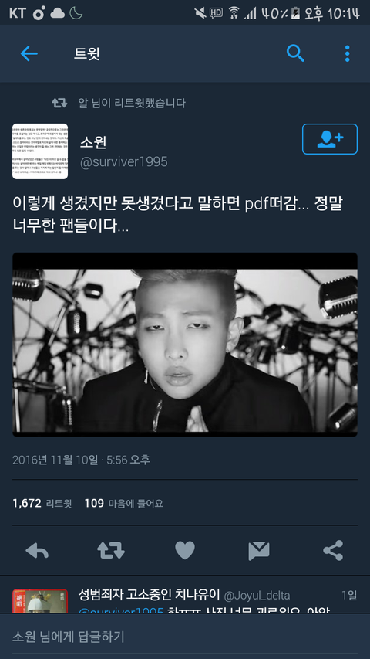Share the tweet with share icon

333,550
